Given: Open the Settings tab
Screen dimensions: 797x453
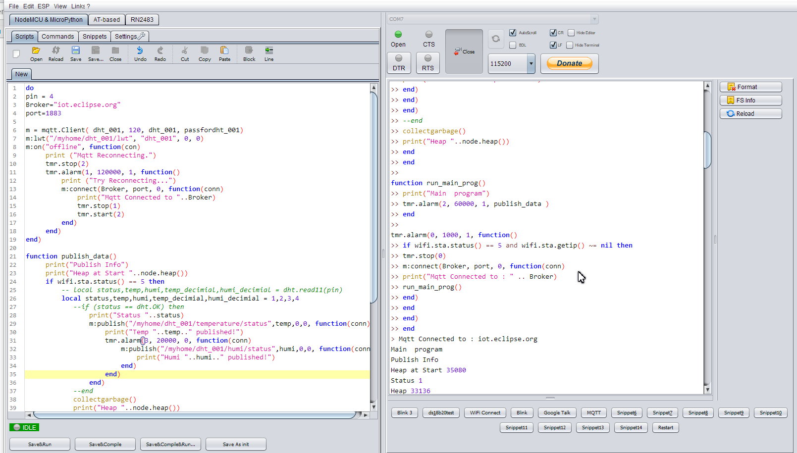Looking at the screenshot, I should point(130,37).
